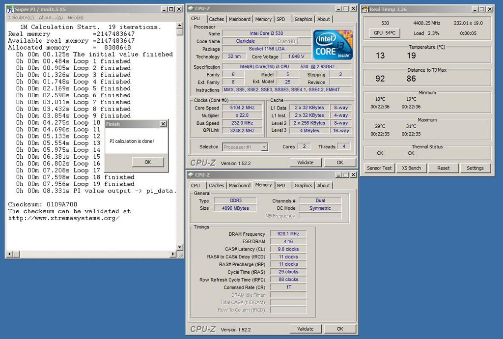Click the Super PI horizontal scrollbar left arrow
This screenshot has height=339, width=503.
click(9, 254)
